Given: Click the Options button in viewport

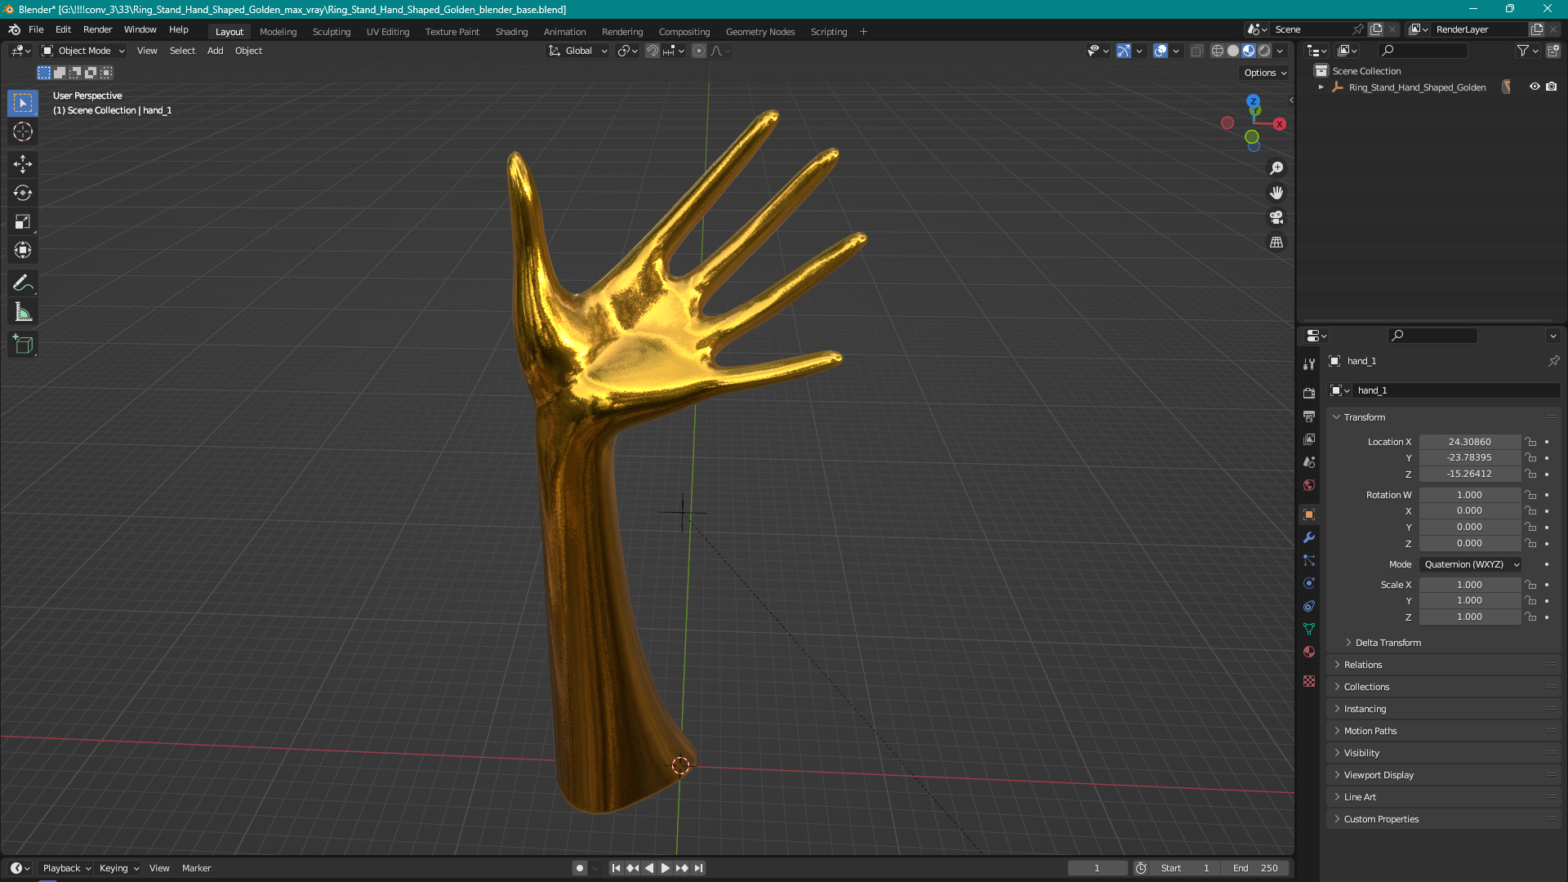Looking at the screenshot, I should (1264, 73).
